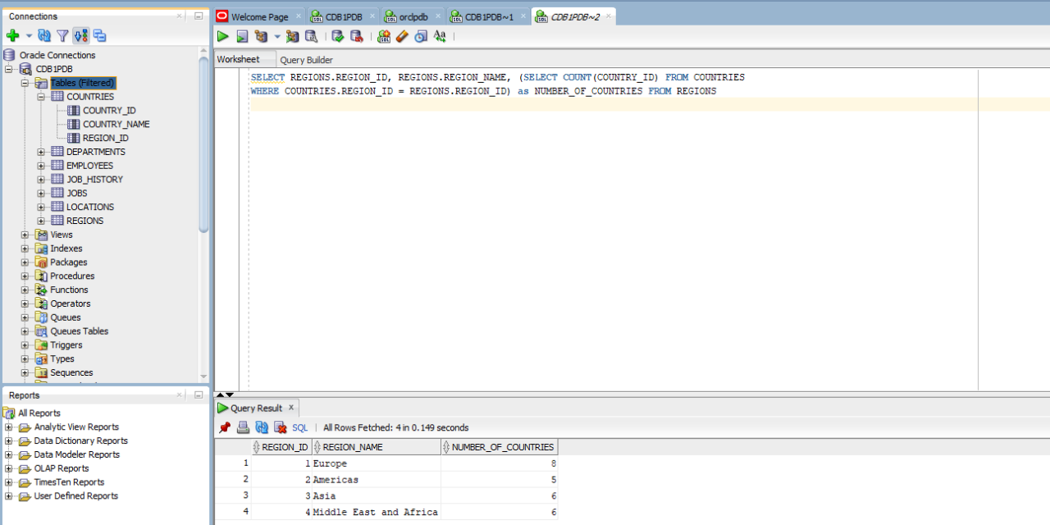Viewport: 1050px width, 525px height.
Task: Select the Sequences node
Action: 71,372
